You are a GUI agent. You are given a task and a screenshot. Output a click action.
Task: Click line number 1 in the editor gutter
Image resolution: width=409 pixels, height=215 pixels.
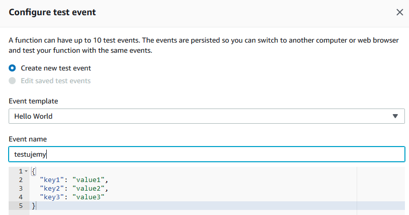point(21,171)
